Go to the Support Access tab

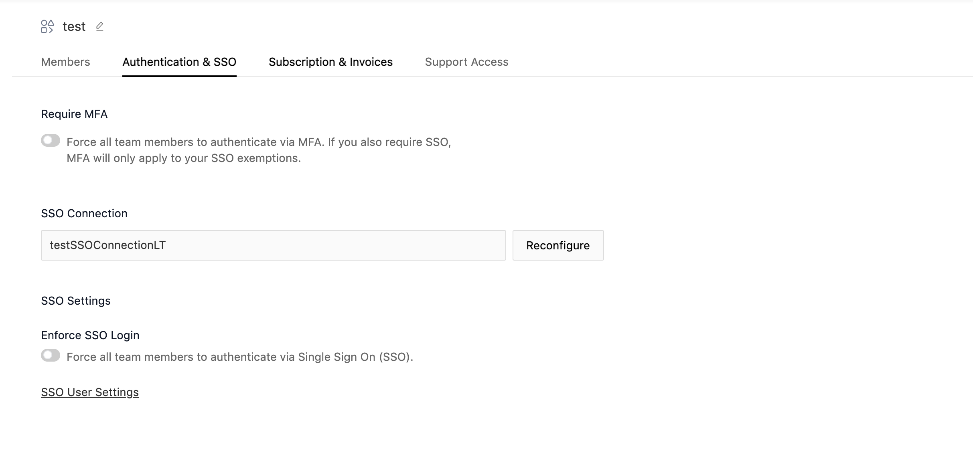[x=466, y=62]
